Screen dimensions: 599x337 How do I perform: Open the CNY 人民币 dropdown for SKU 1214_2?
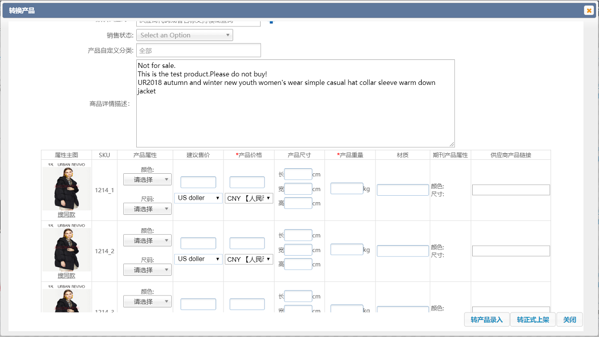coord(249,259)
